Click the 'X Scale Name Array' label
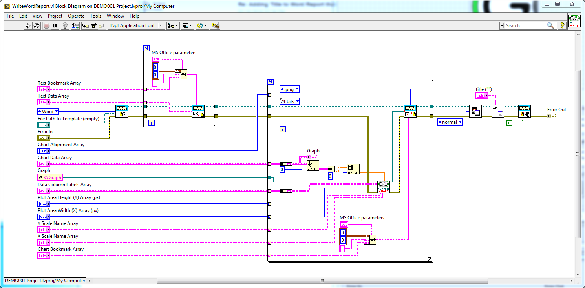The height and width of the screenshot is (288, 585). (58, 236)
